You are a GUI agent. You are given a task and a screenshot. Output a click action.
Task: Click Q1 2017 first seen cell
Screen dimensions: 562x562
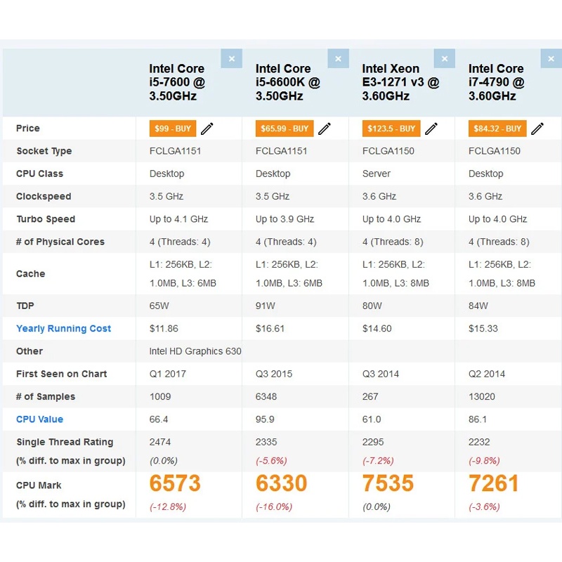[167, 374]
